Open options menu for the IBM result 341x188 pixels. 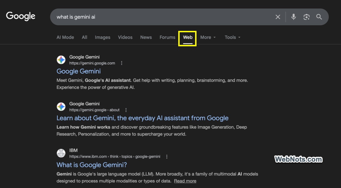pyautogui.click(x=167, y=156)
